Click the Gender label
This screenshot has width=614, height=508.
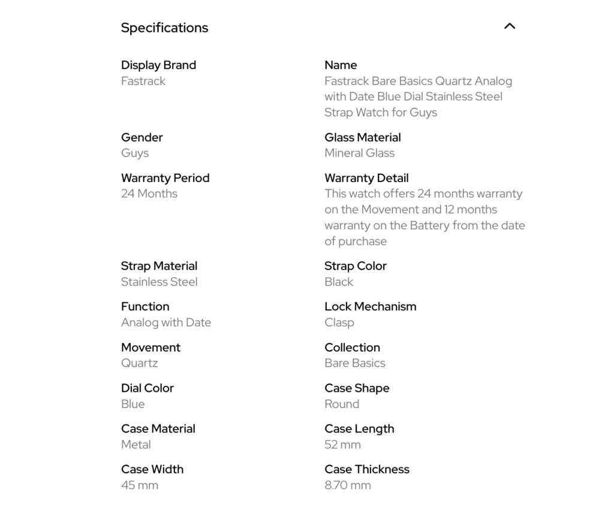coord(142,137)
